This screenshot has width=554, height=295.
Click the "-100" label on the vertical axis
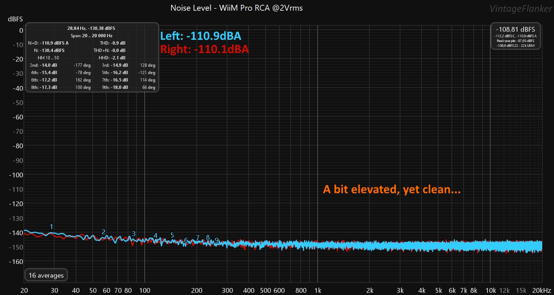point(16,175)
